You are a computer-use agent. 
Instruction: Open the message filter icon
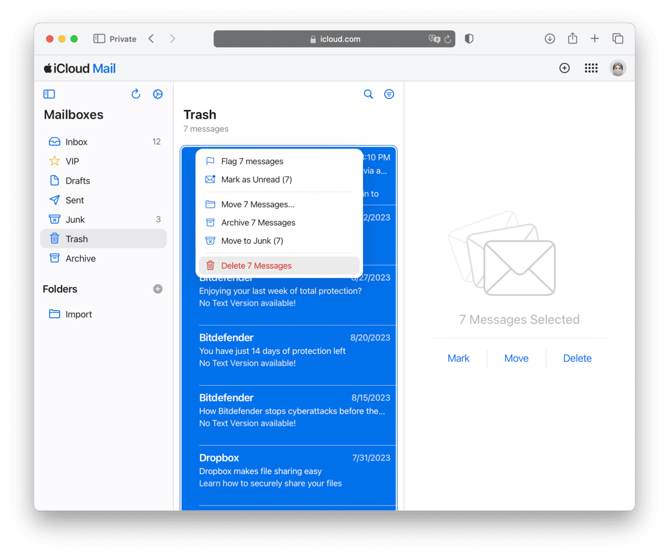tap(389, 94)
